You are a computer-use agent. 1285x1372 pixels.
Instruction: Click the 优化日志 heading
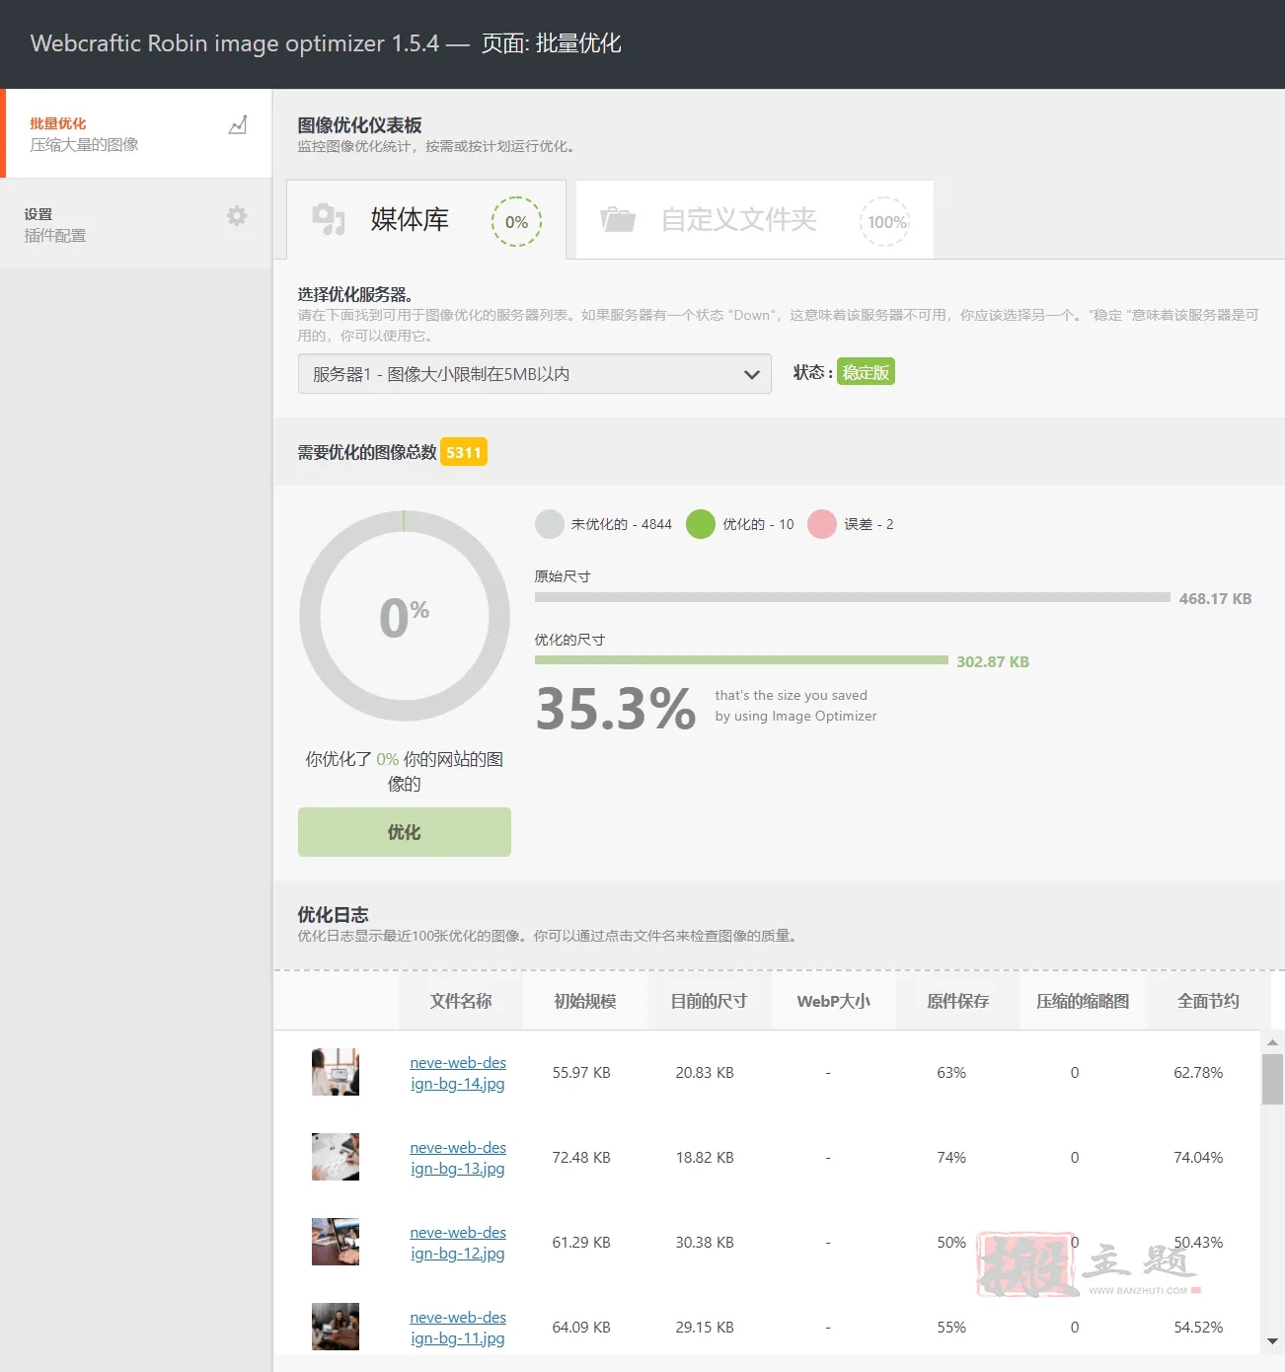coord(333,915)
